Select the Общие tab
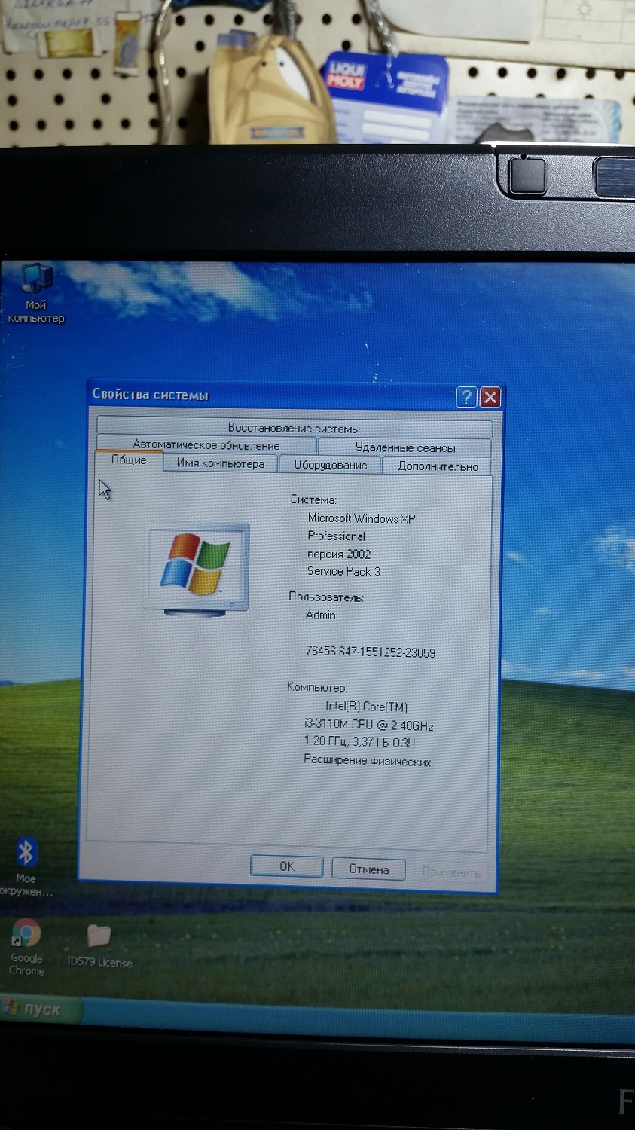 tap(129, 460)
